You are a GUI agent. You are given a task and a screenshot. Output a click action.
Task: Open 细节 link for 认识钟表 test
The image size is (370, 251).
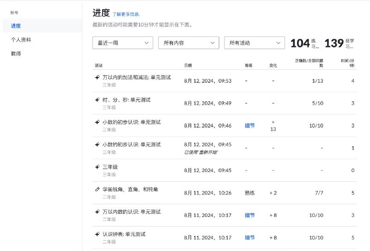[x=249, y=238]
